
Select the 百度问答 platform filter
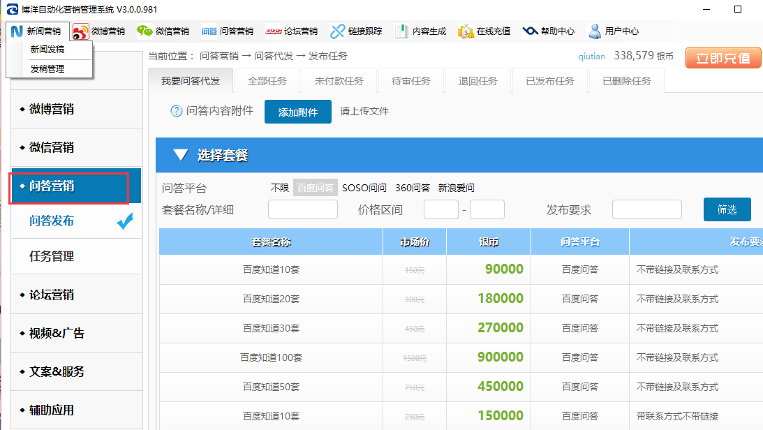click(x=314, y=187)
